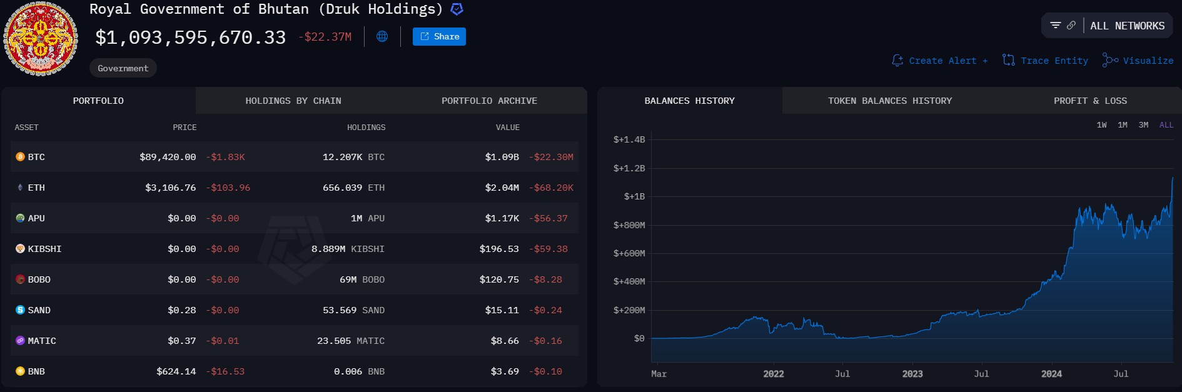1182x392 pixels.
Task: Click Trace Entity link
Action: click(x=1054, y=61)
